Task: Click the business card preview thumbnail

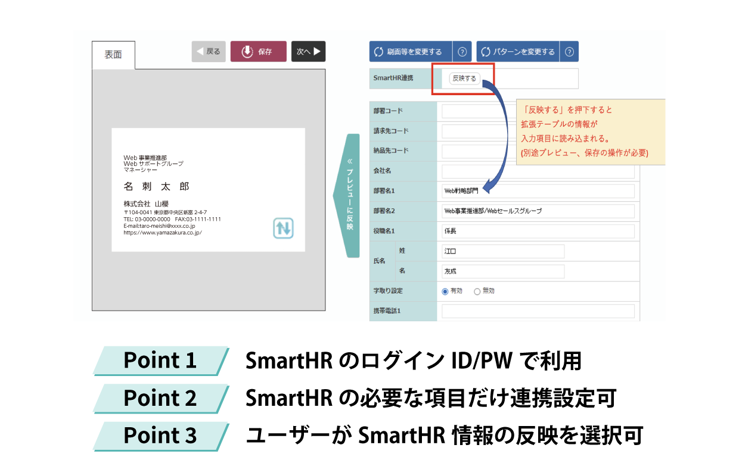Action: (208, 190)
